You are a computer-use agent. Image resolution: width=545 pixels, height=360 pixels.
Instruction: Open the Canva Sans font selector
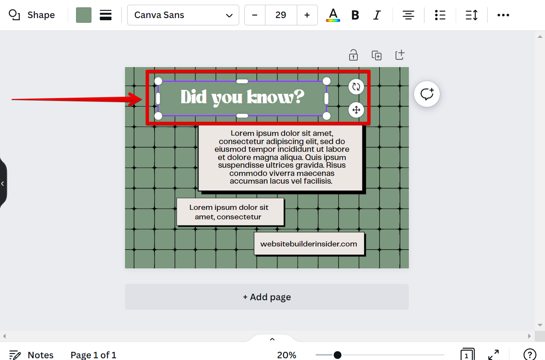click(x=183, y=15)
